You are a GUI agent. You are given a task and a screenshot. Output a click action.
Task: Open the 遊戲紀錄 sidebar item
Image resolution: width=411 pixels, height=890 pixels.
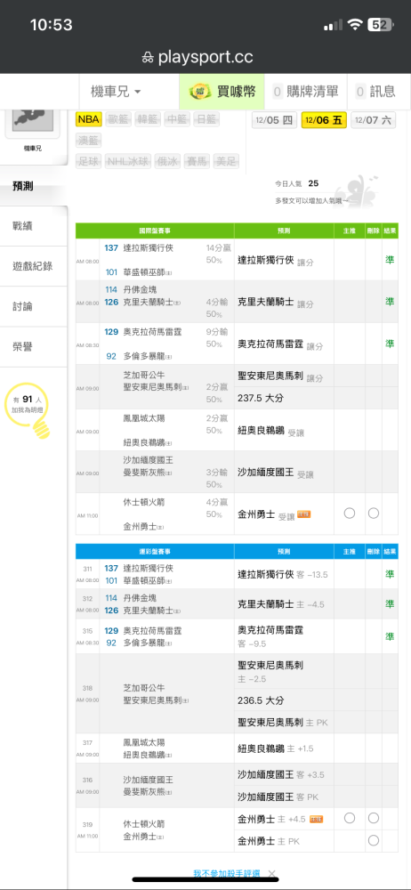point(34,265)
